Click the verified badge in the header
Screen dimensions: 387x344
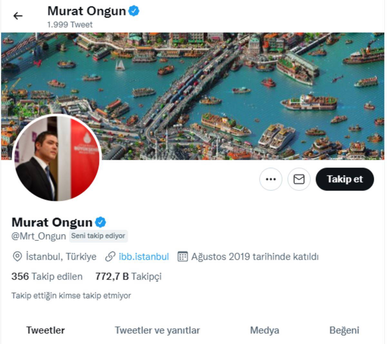coord(134,11)
